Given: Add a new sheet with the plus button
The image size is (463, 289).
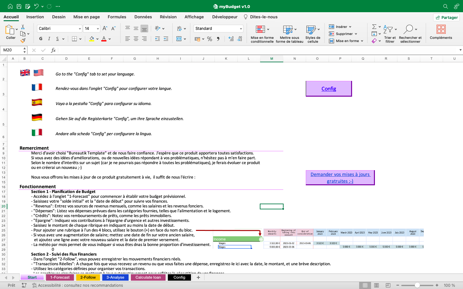Looking at the screenshot, I should (198, 277).
